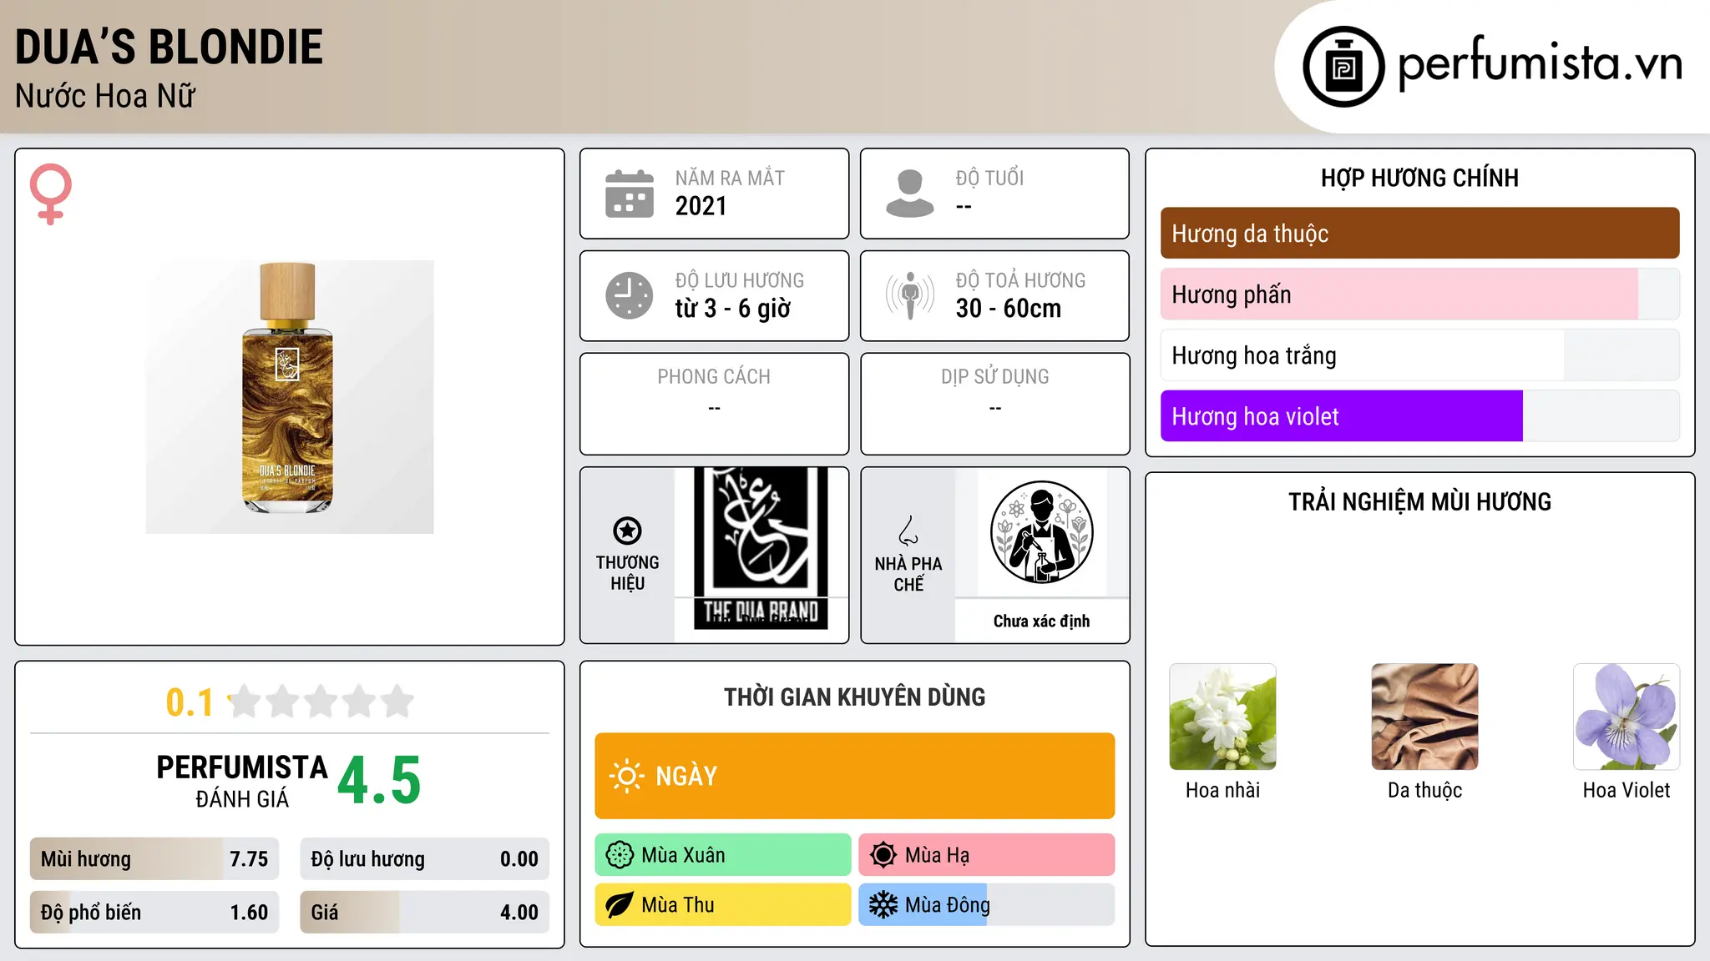The height and width of the screenshot is (961, 1710).
Task: Click the calendar icon beside Năm ra mắt
Action: point(630,194)
